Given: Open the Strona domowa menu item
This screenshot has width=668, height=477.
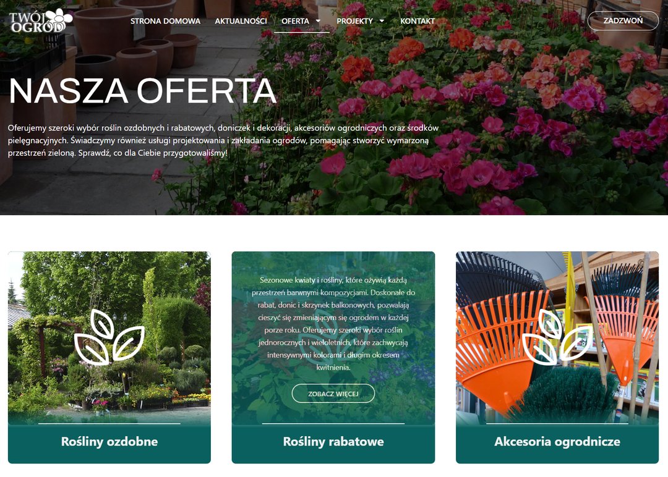Looking at the screenshot, I should pos(165,21).
